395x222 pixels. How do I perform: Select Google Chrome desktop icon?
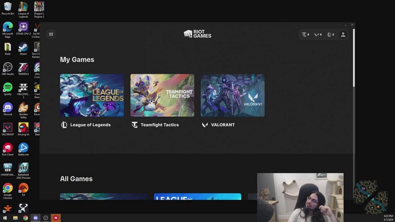pos(8,191)
